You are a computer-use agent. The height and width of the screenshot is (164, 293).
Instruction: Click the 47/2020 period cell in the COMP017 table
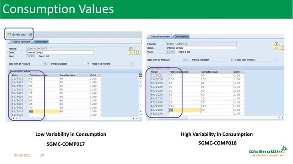(x=20, y=104)
